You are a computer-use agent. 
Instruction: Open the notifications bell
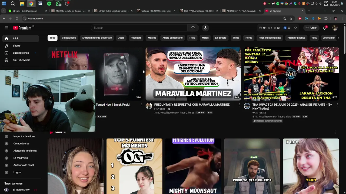click(x=325, y=28)
